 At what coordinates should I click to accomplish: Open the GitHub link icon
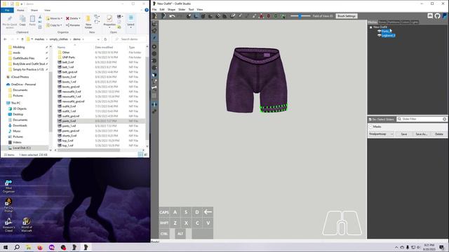437,16
